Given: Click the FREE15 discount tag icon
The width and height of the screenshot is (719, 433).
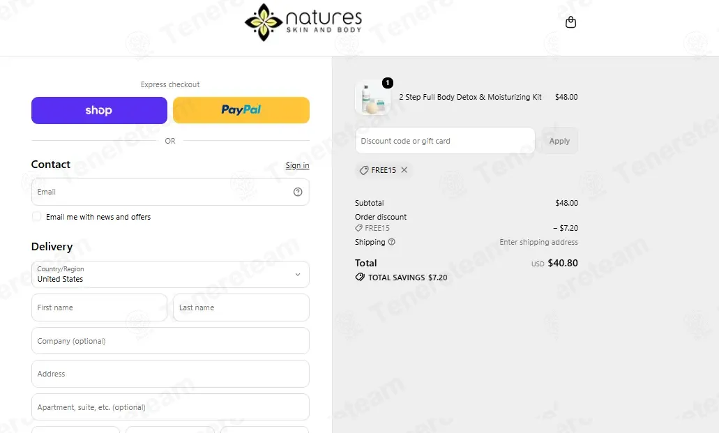Looking at the screenshot, I should 363,170.
